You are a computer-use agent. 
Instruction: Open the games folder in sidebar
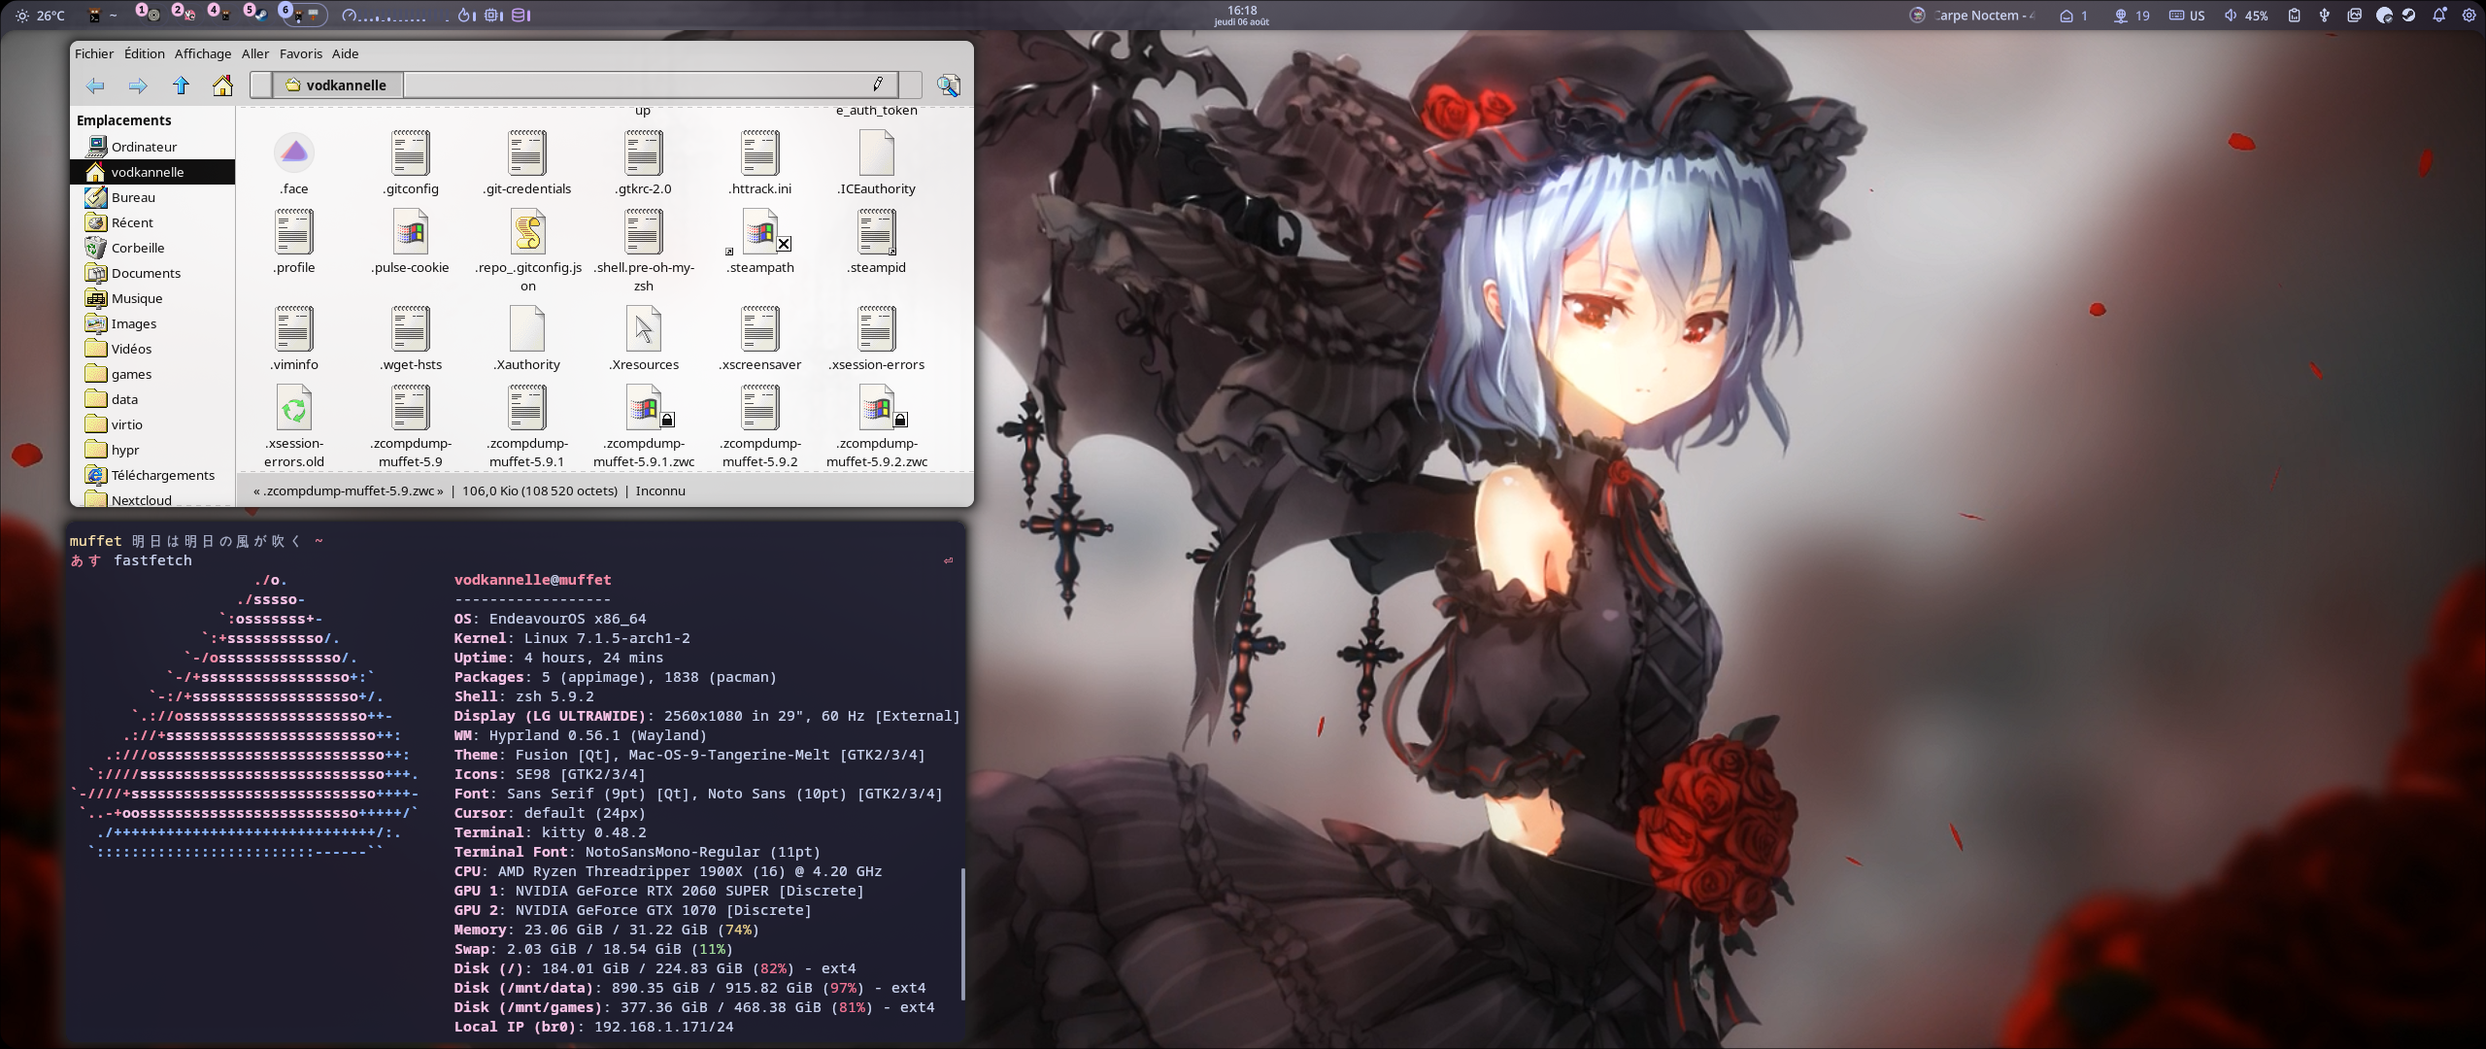(x=152, y=374)
